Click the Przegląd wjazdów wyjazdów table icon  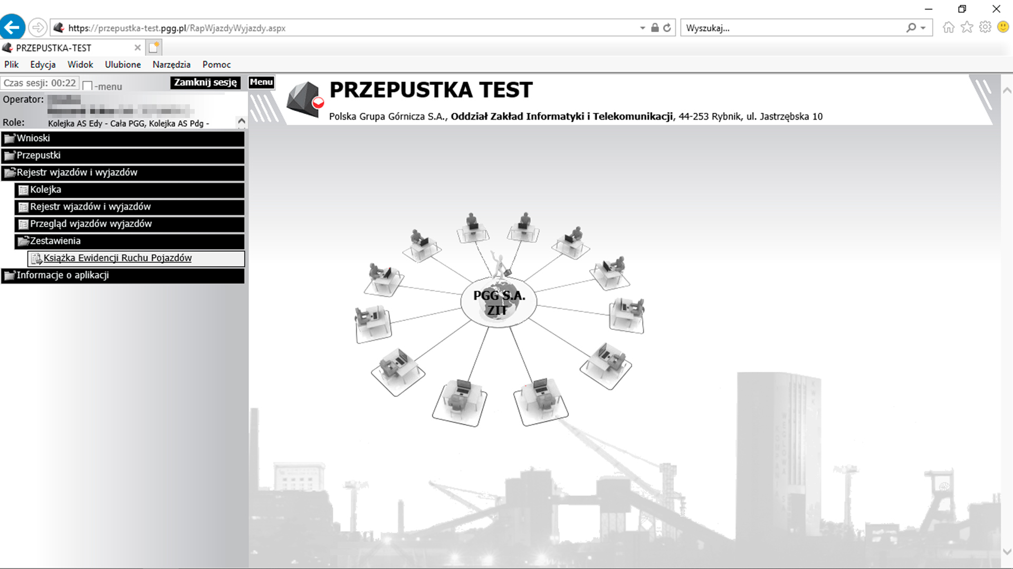(x=23, y=224)
